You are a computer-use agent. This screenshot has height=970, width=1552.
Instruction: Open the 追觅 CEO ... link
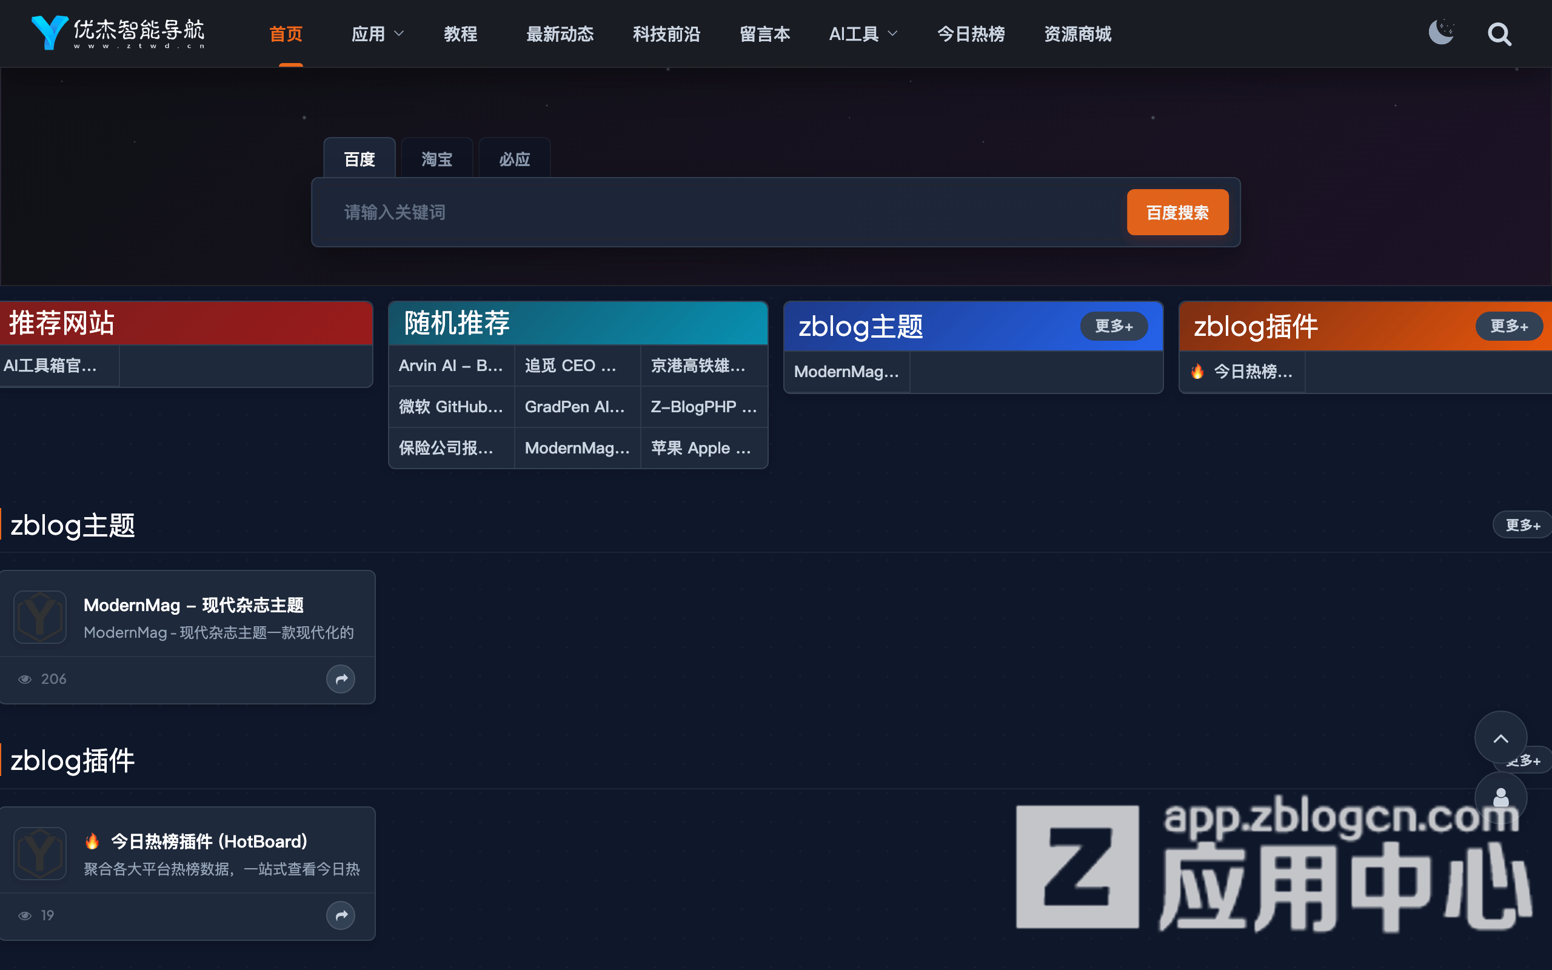570,366
